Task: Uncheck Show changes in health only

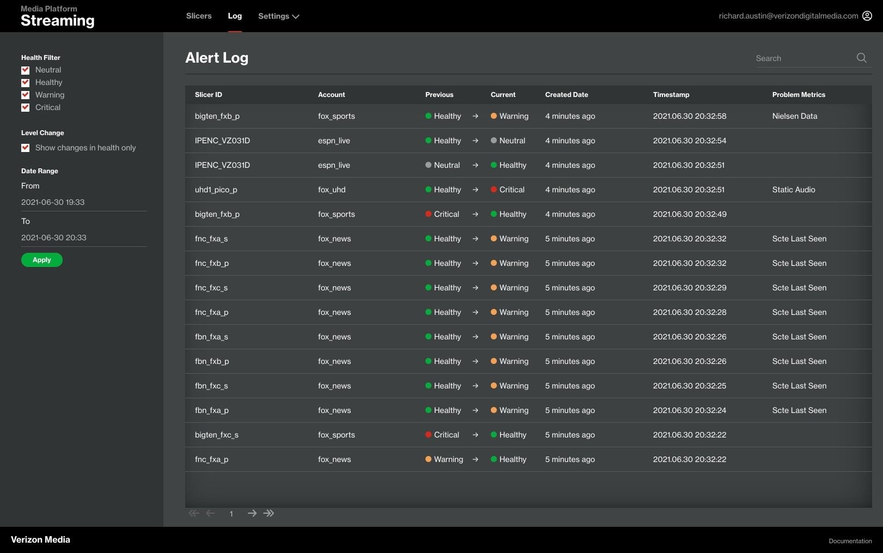Action: (25, 148)
